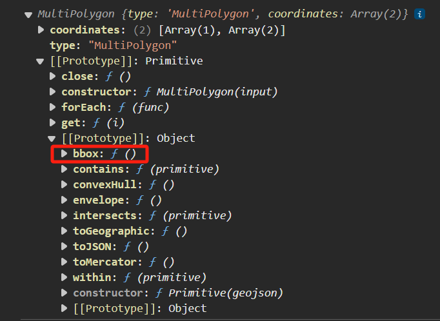Expand the envelope function arrow
Screen dimensions: 440x321
point(65,200)
